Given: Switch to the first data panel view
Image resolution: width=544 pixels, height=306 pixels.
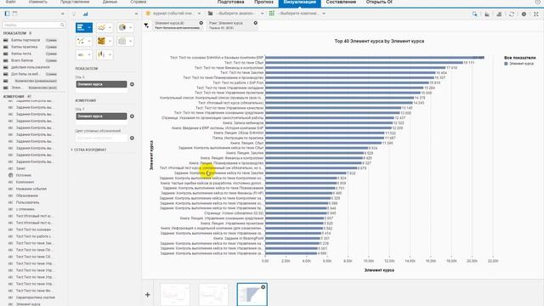Looking at the screenshot, I should point(7,14).
